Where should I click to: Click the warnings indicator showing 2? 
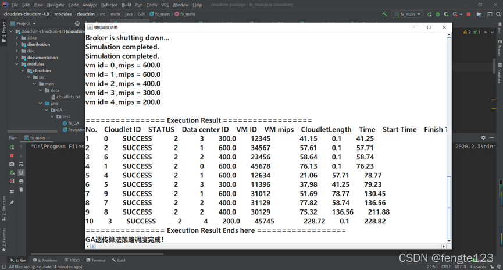click(x=467, y=32)
